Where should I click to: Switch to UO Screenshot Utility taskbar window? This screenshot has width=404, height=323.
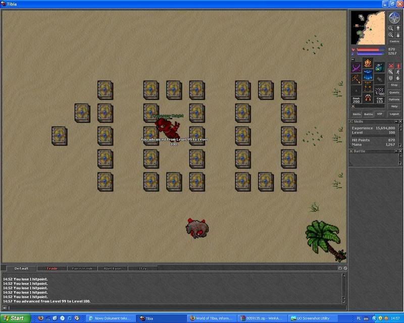[x=312, y=318]
